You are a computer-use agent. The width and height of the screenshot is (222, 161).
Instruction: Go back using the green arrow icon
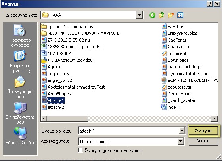click(x=152, y=15)
